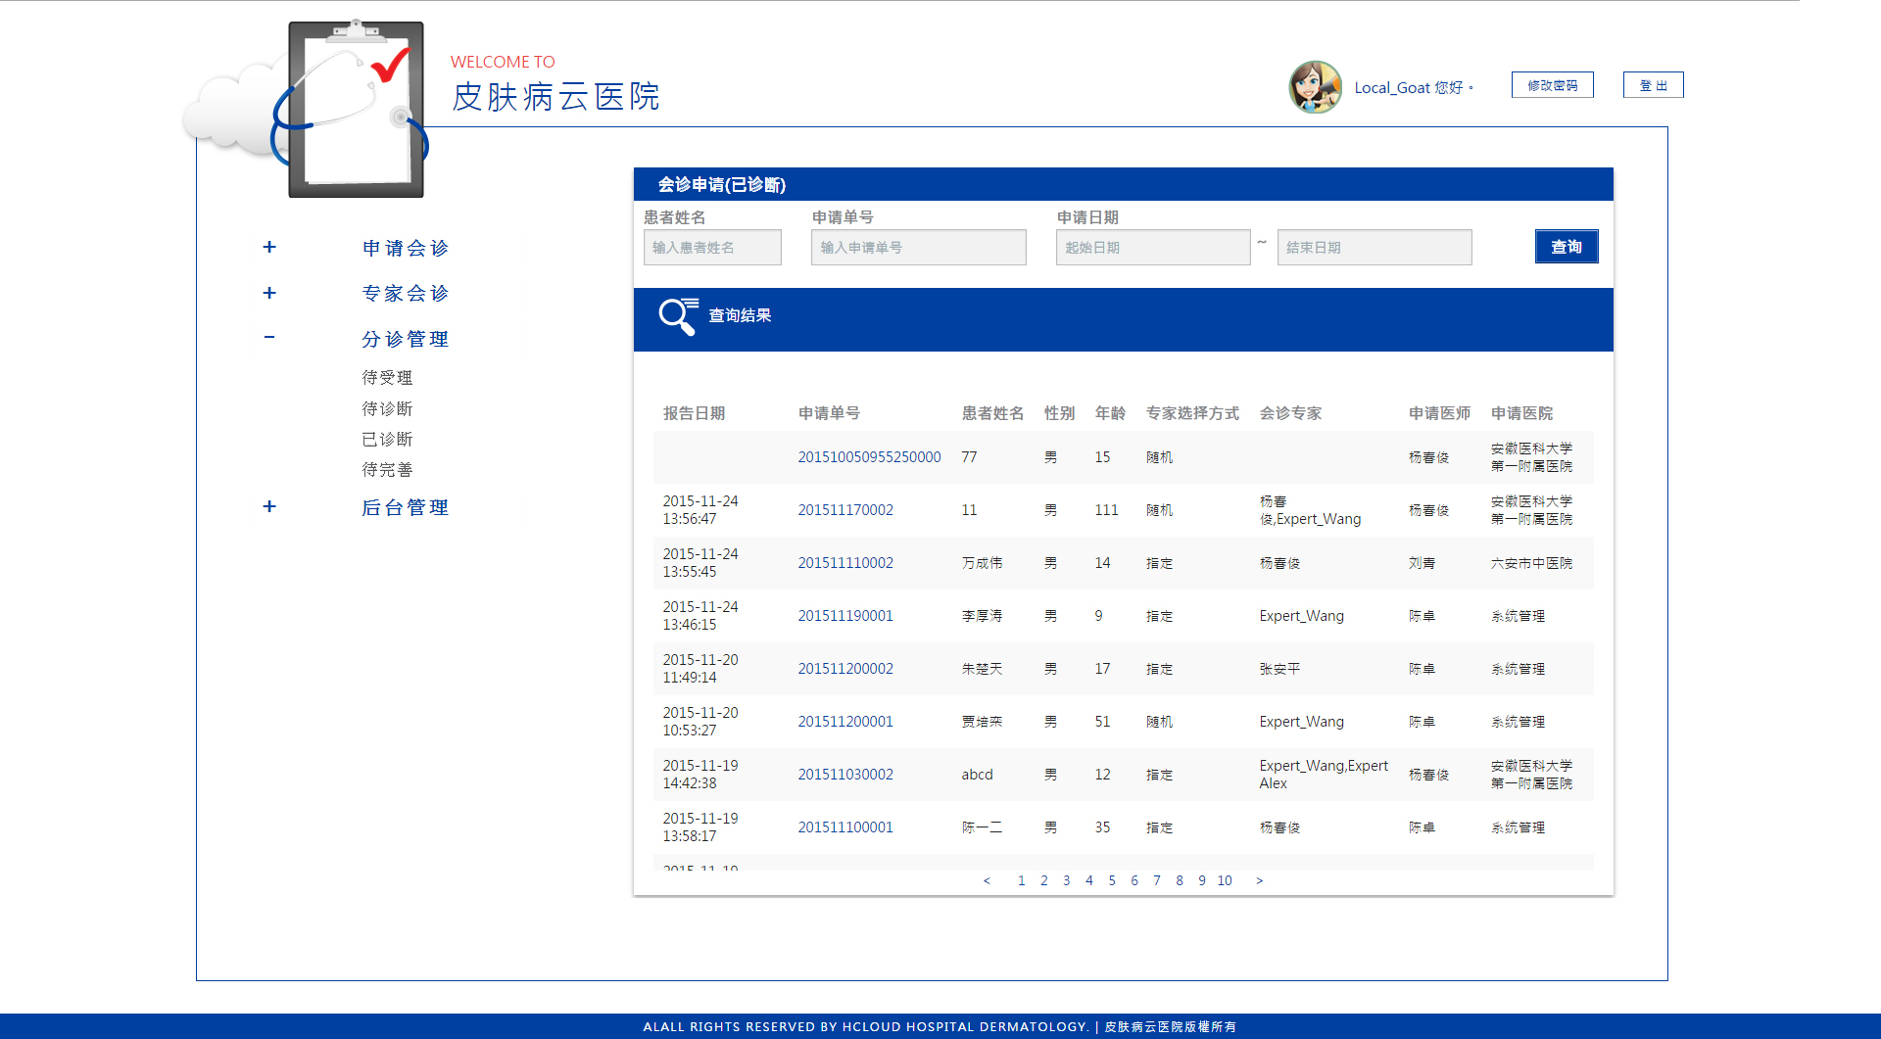The width and height of the screenshot is (1881, 1039).
Task: Click the 六安市中医院 hospital cell
Action: pos(1531,563)
